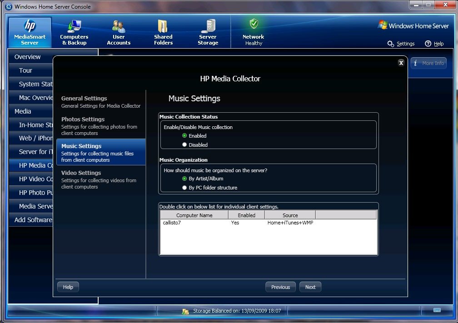Open System Status sidebar item

click(x=31, y=84)
